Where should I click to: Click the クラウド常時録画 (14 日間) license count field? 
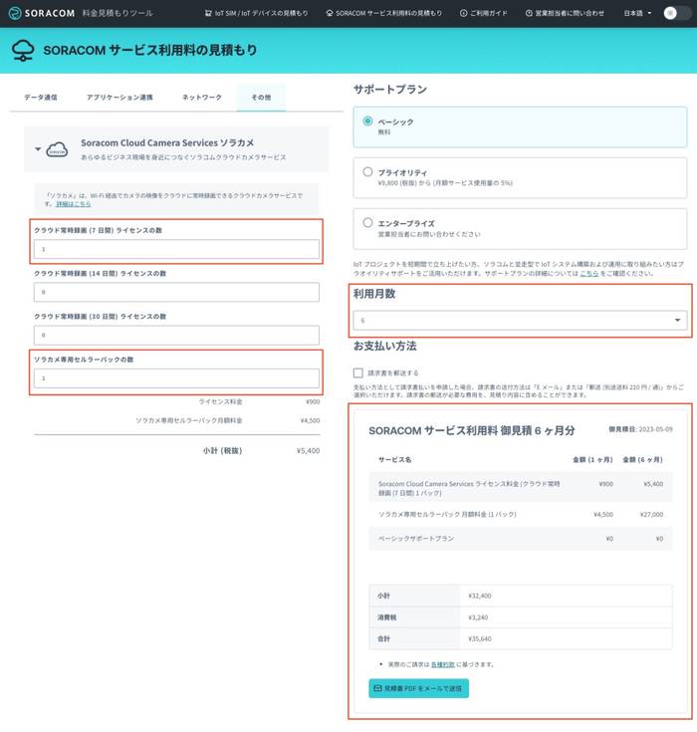[x=176, y=292]
